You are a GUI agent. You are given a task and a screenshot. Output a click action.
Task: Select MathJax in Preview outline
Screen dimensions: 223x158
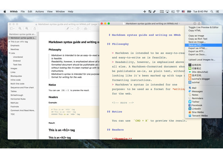tap(14, 103)
